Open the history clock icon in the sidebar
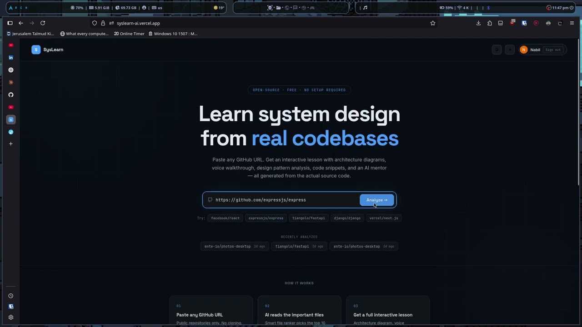This screenshot has height=327, width=582. pos(11,296)
